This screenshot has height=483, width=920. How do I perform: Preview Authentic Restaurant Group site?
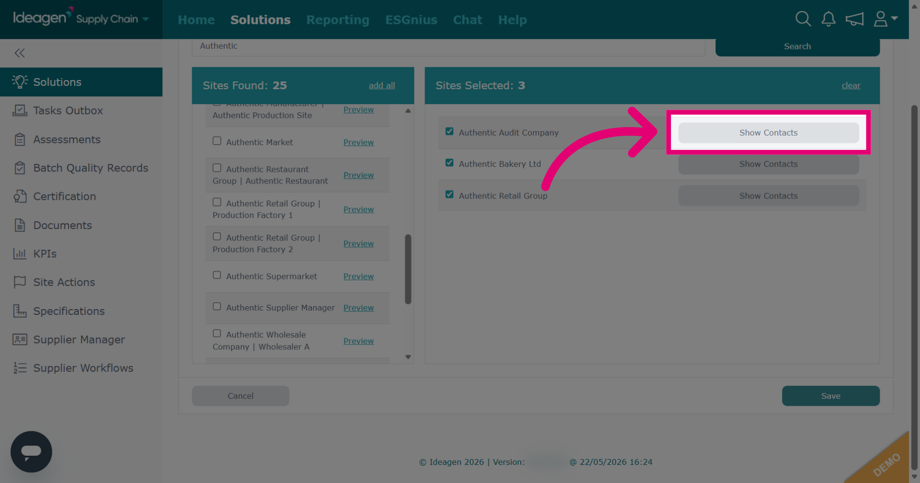[x=358, y=175]
